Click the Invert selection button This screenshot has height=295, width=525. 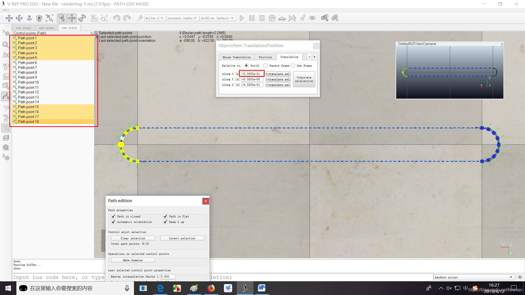click(182, 238)
